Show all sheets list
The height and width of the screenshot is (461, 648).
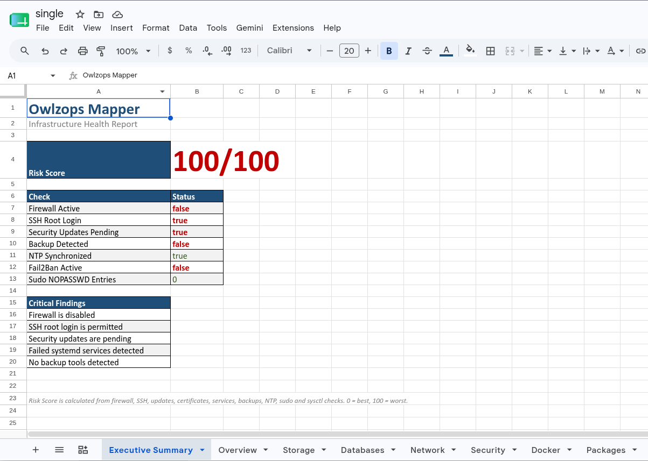click(59, 450)
